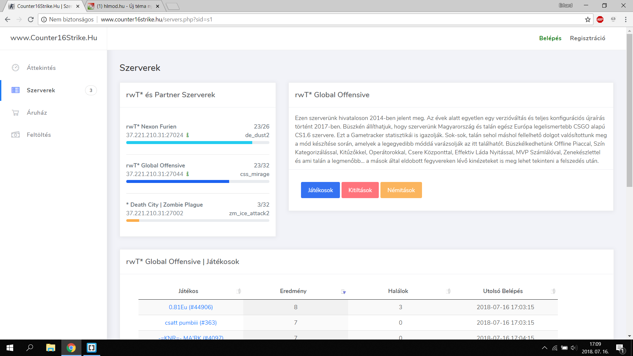633x356 pixels.
Task: Click the Feltöltés camera icon
Action: click(x=15, y=135)
